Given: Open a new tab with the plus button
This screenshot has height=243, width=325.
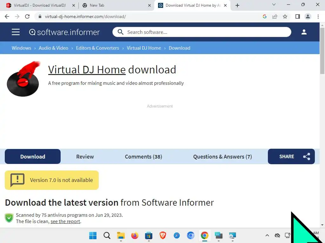Looking at the screenshot, I should [x=237, y=5].
